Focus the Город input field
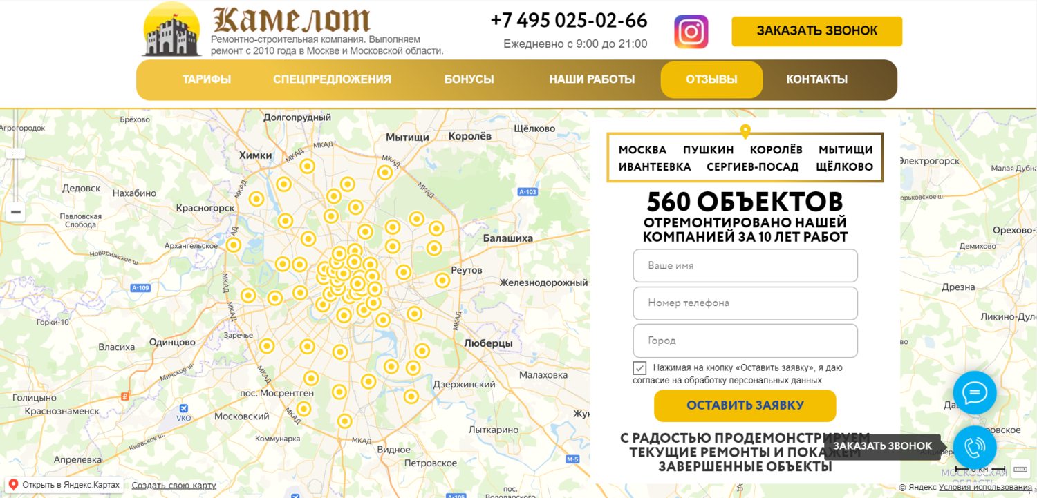Screen dimensions: 1037x498 coord(745,341)
